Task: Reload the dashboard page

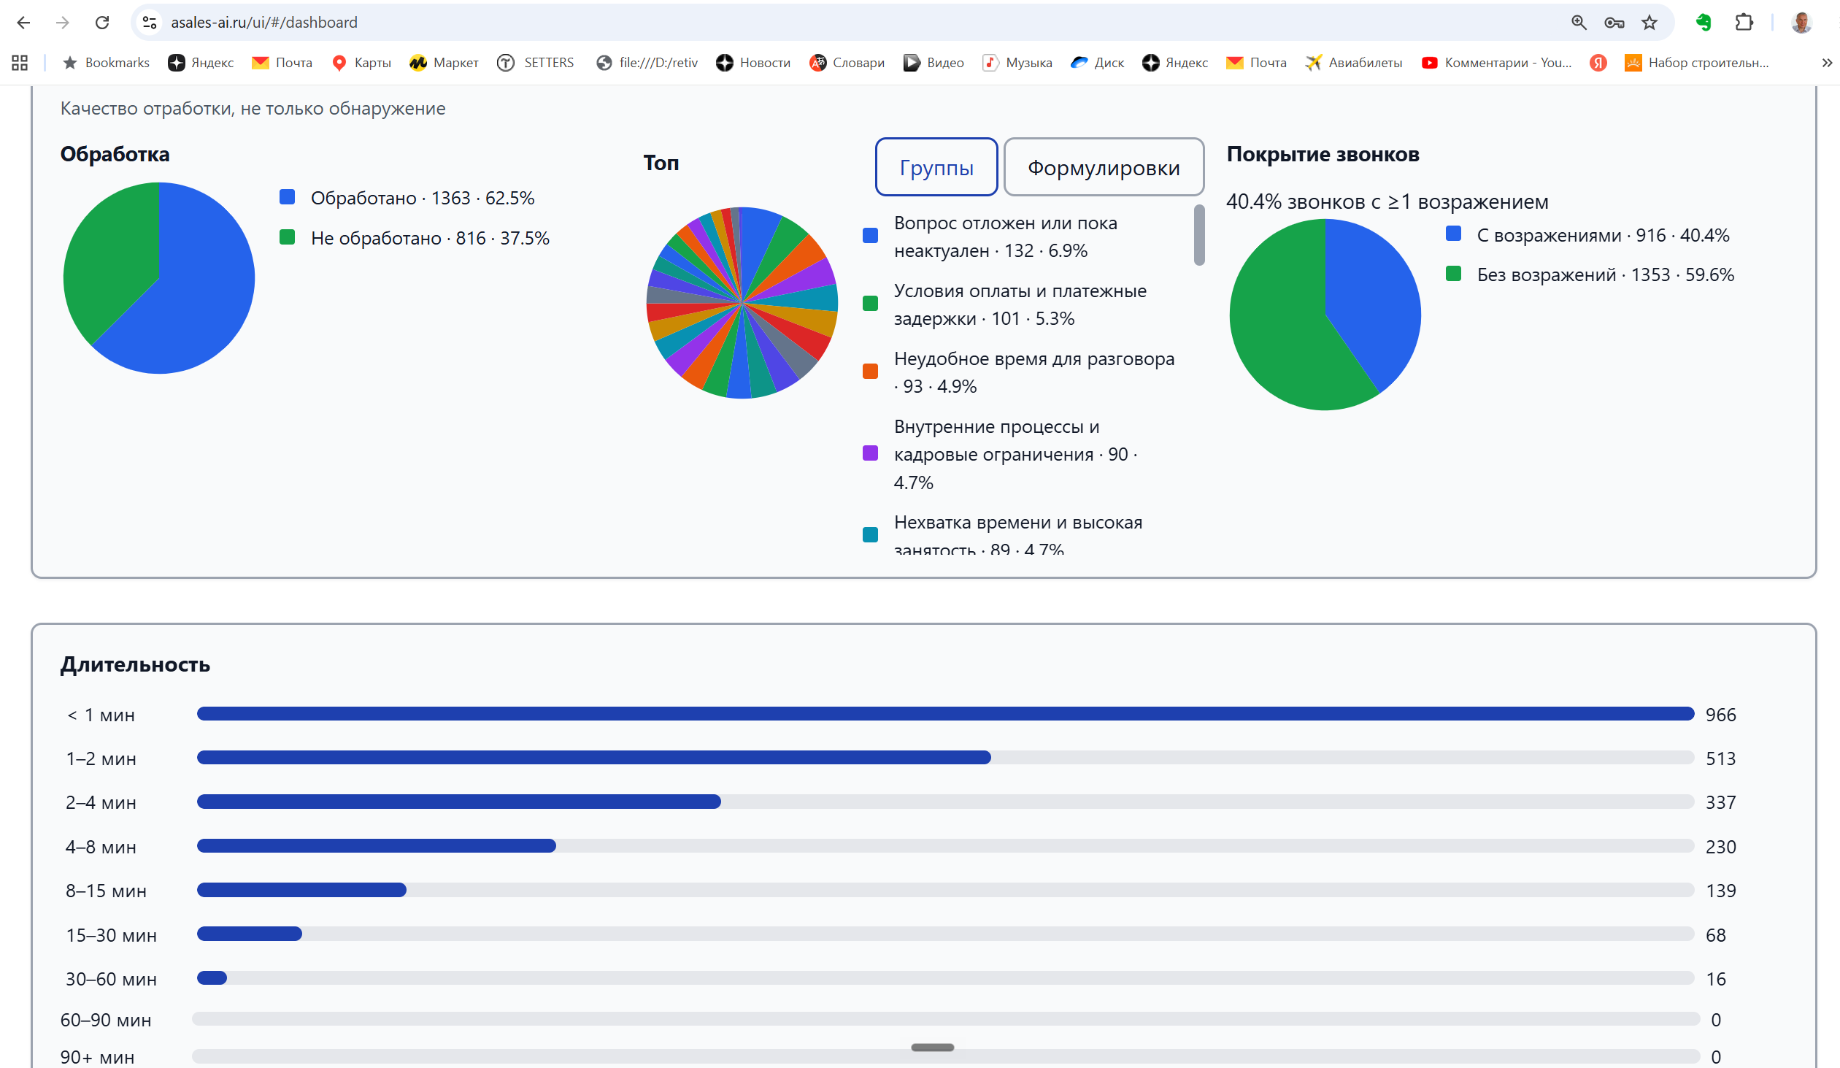Action: [x=102, y=23]
